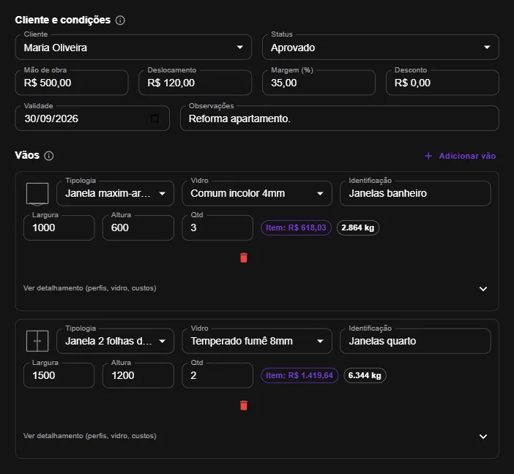
Task: Edit Mão de obra field R$ 500,00
Action: pyautogui.click(x=72, y=83)
